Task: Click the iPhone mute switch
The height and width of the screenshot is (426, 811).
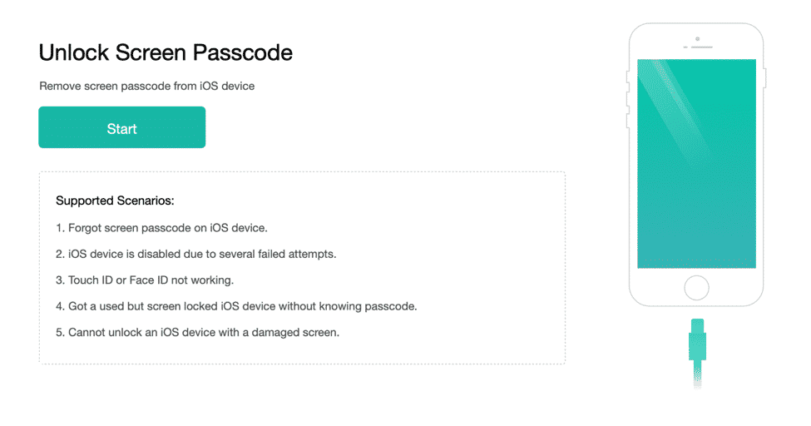Action: click(626, 77)
